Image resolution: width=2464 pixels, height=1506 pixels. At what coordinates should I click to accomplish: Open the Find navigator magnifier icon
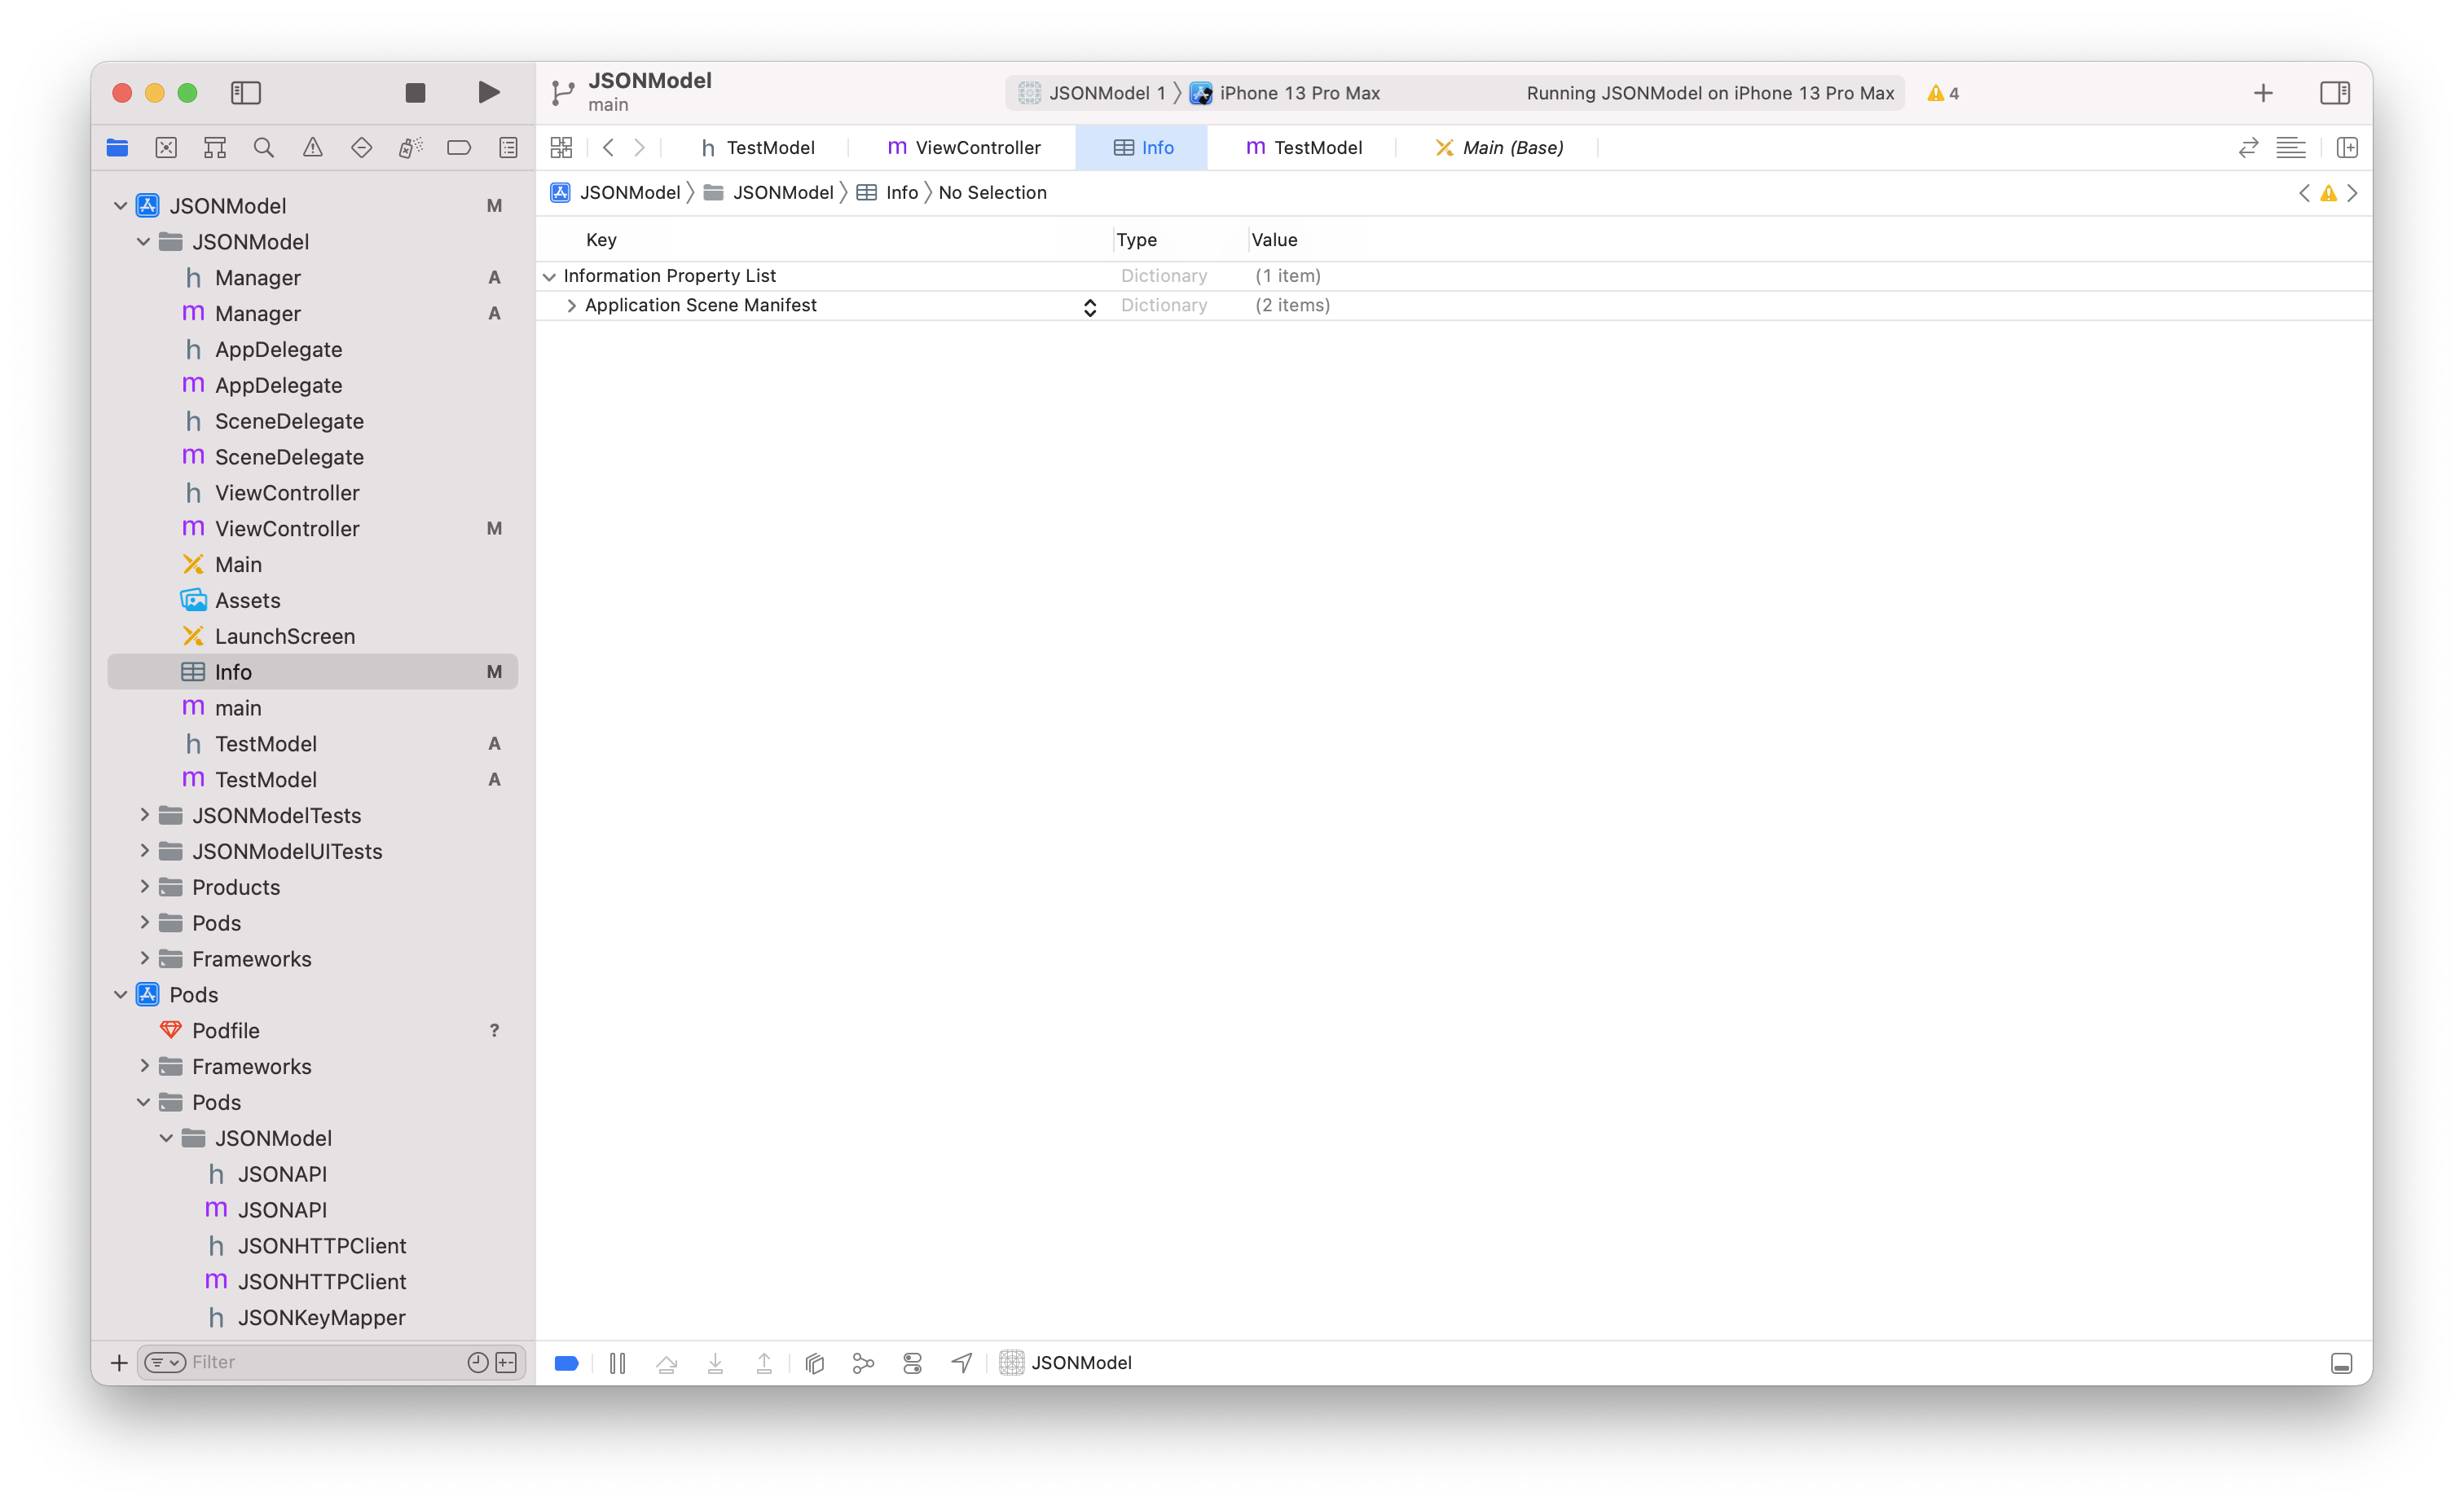264,148
